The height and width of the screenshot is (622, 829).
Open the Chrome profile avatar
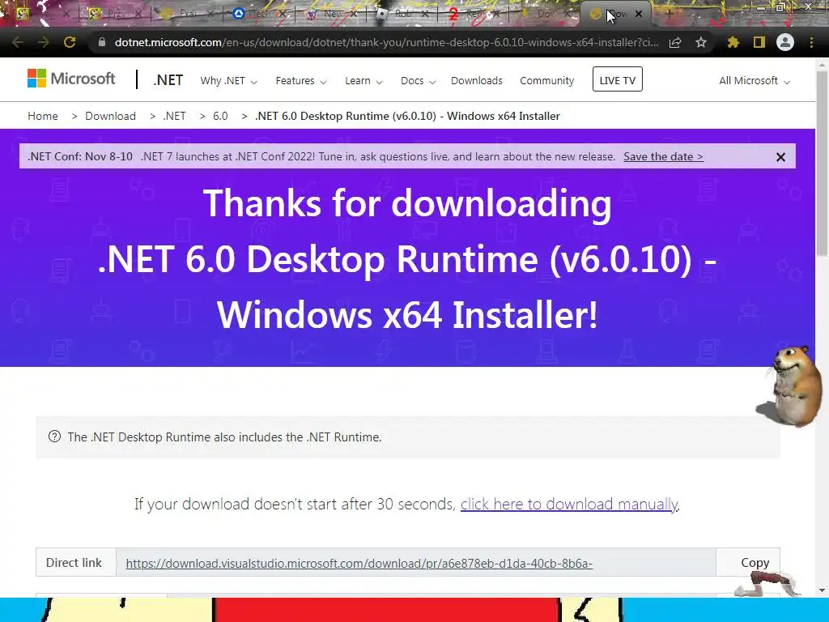tap(785, 42)
